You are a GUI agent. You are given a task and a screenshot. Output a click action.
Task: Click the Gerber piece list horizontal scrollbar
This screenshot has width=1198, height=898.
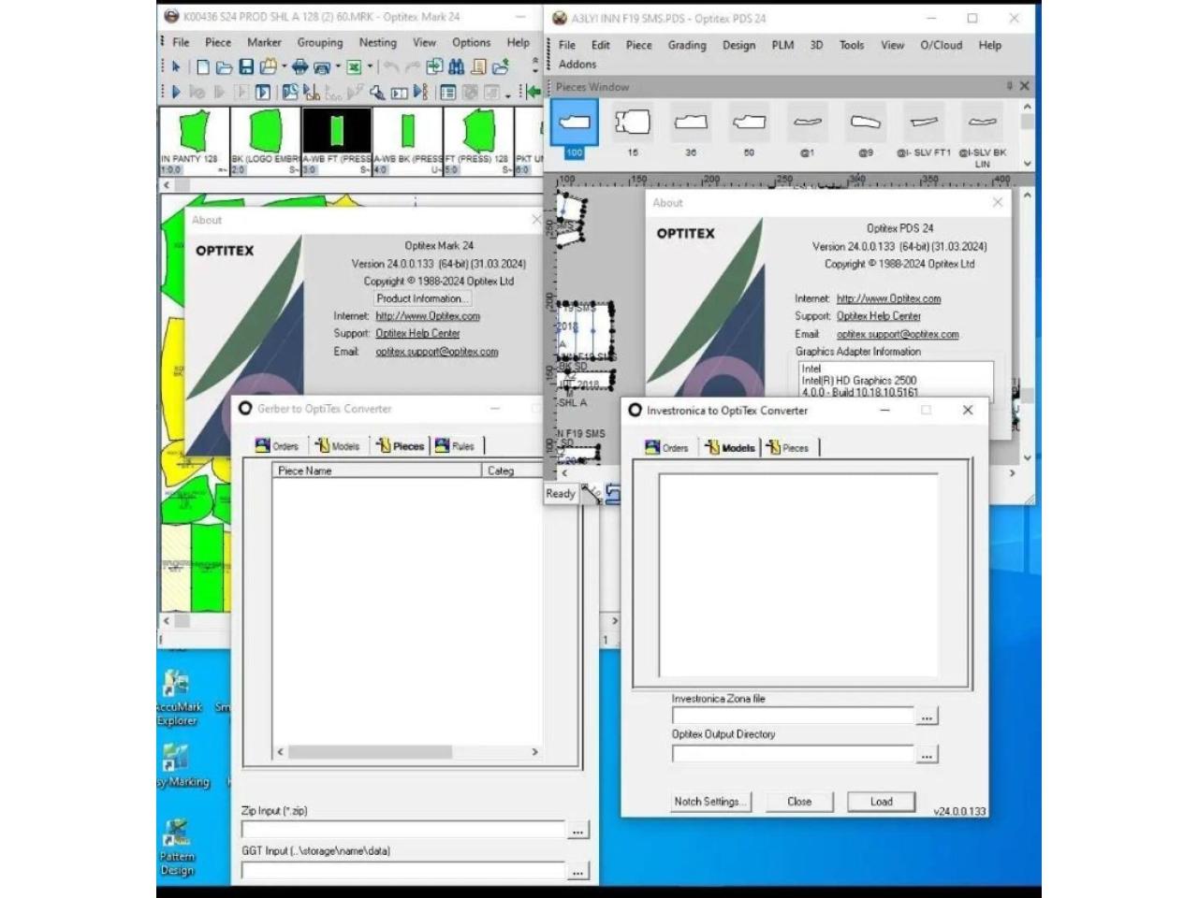pos(372,752)
